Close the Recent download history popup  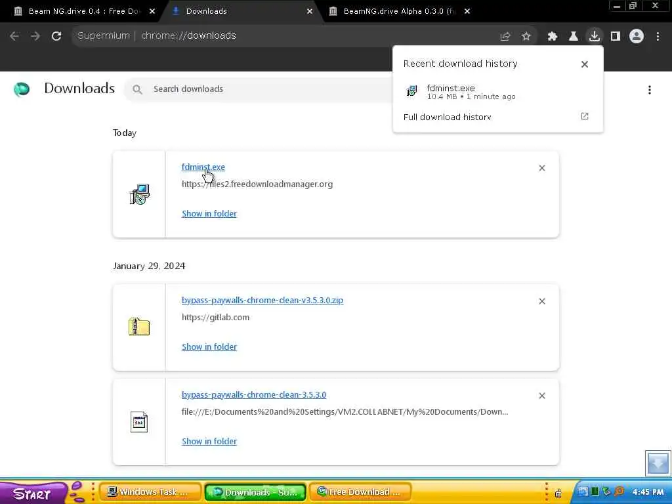[x=585, y=64]
